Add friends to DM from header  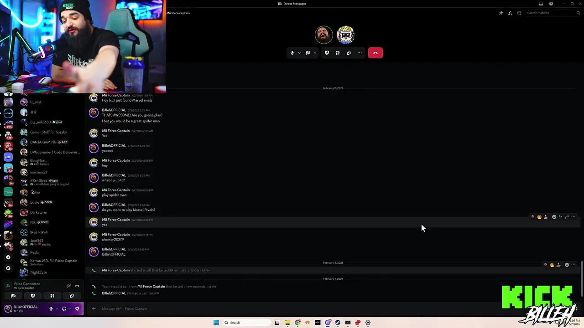510,13
